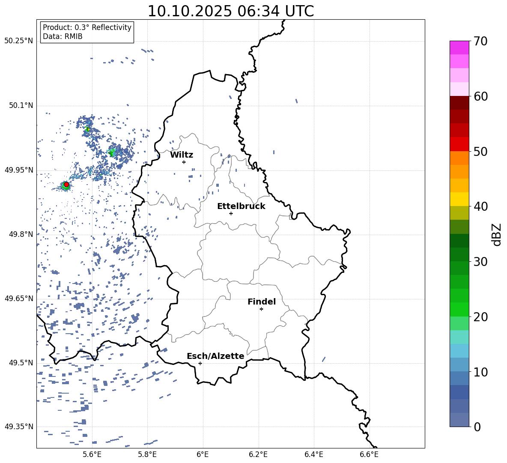
Task: Click the 49.5°N latitude label
Action: coord(21,363)
